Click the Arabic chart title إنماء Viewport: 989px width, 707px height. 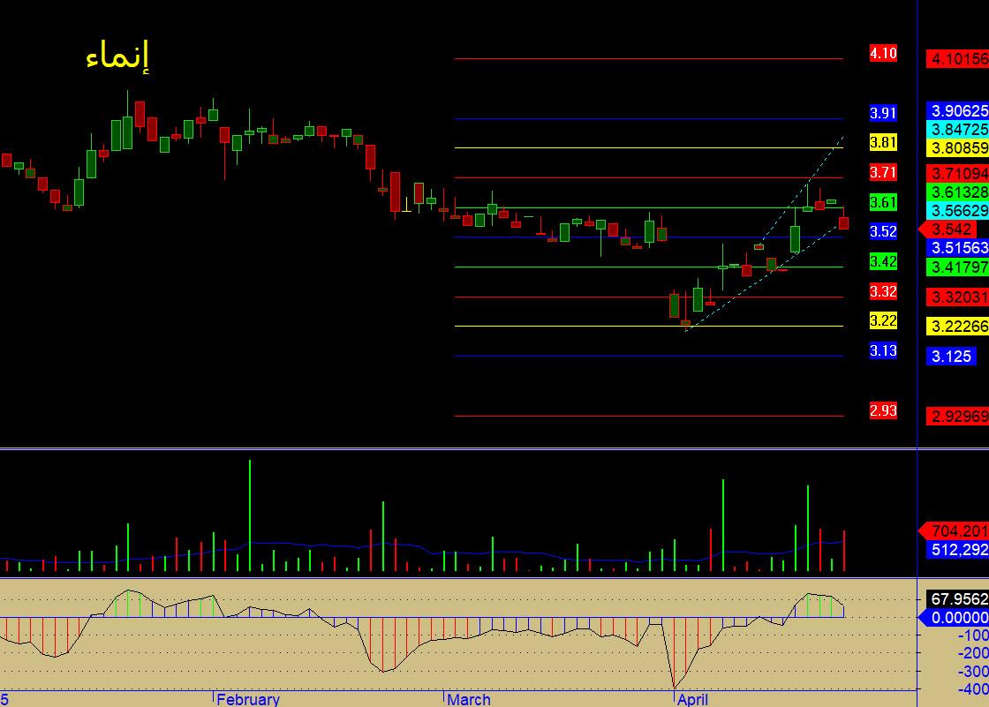[x=117, y=56]
